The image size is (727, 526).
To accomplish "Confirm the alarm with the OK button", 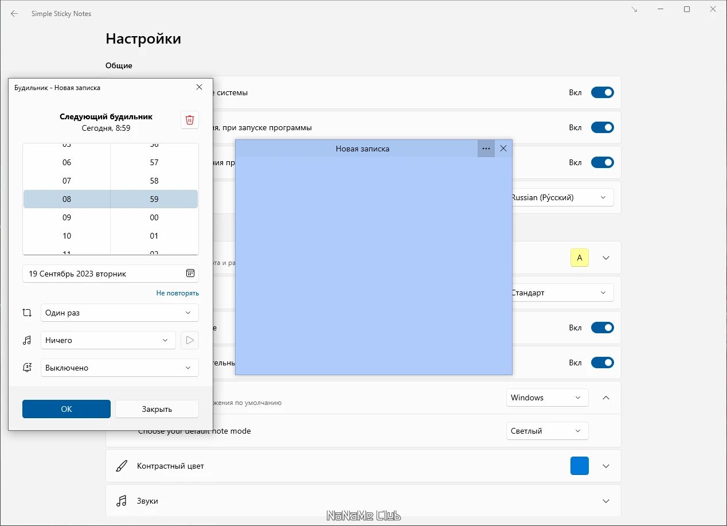I will click(67, 409).
